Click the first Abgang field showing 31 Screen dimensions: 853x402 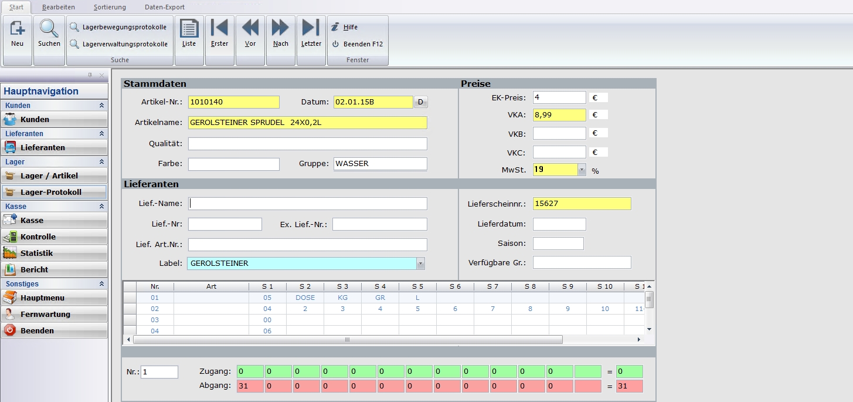[x=250, y=386]
